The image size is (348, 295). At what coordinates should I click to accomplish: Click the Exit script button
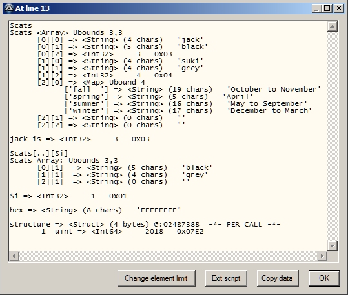coord(226,278)
